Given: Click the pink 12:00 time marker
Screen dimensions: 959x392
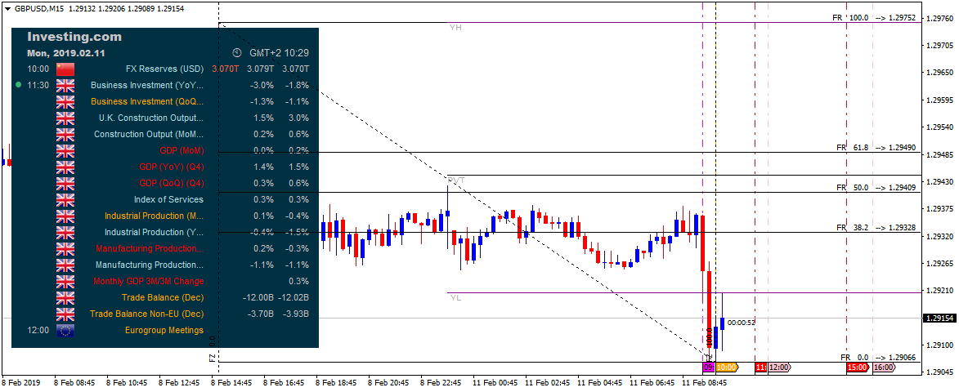Looking at the screenshot, I should [x=779, y=367].
